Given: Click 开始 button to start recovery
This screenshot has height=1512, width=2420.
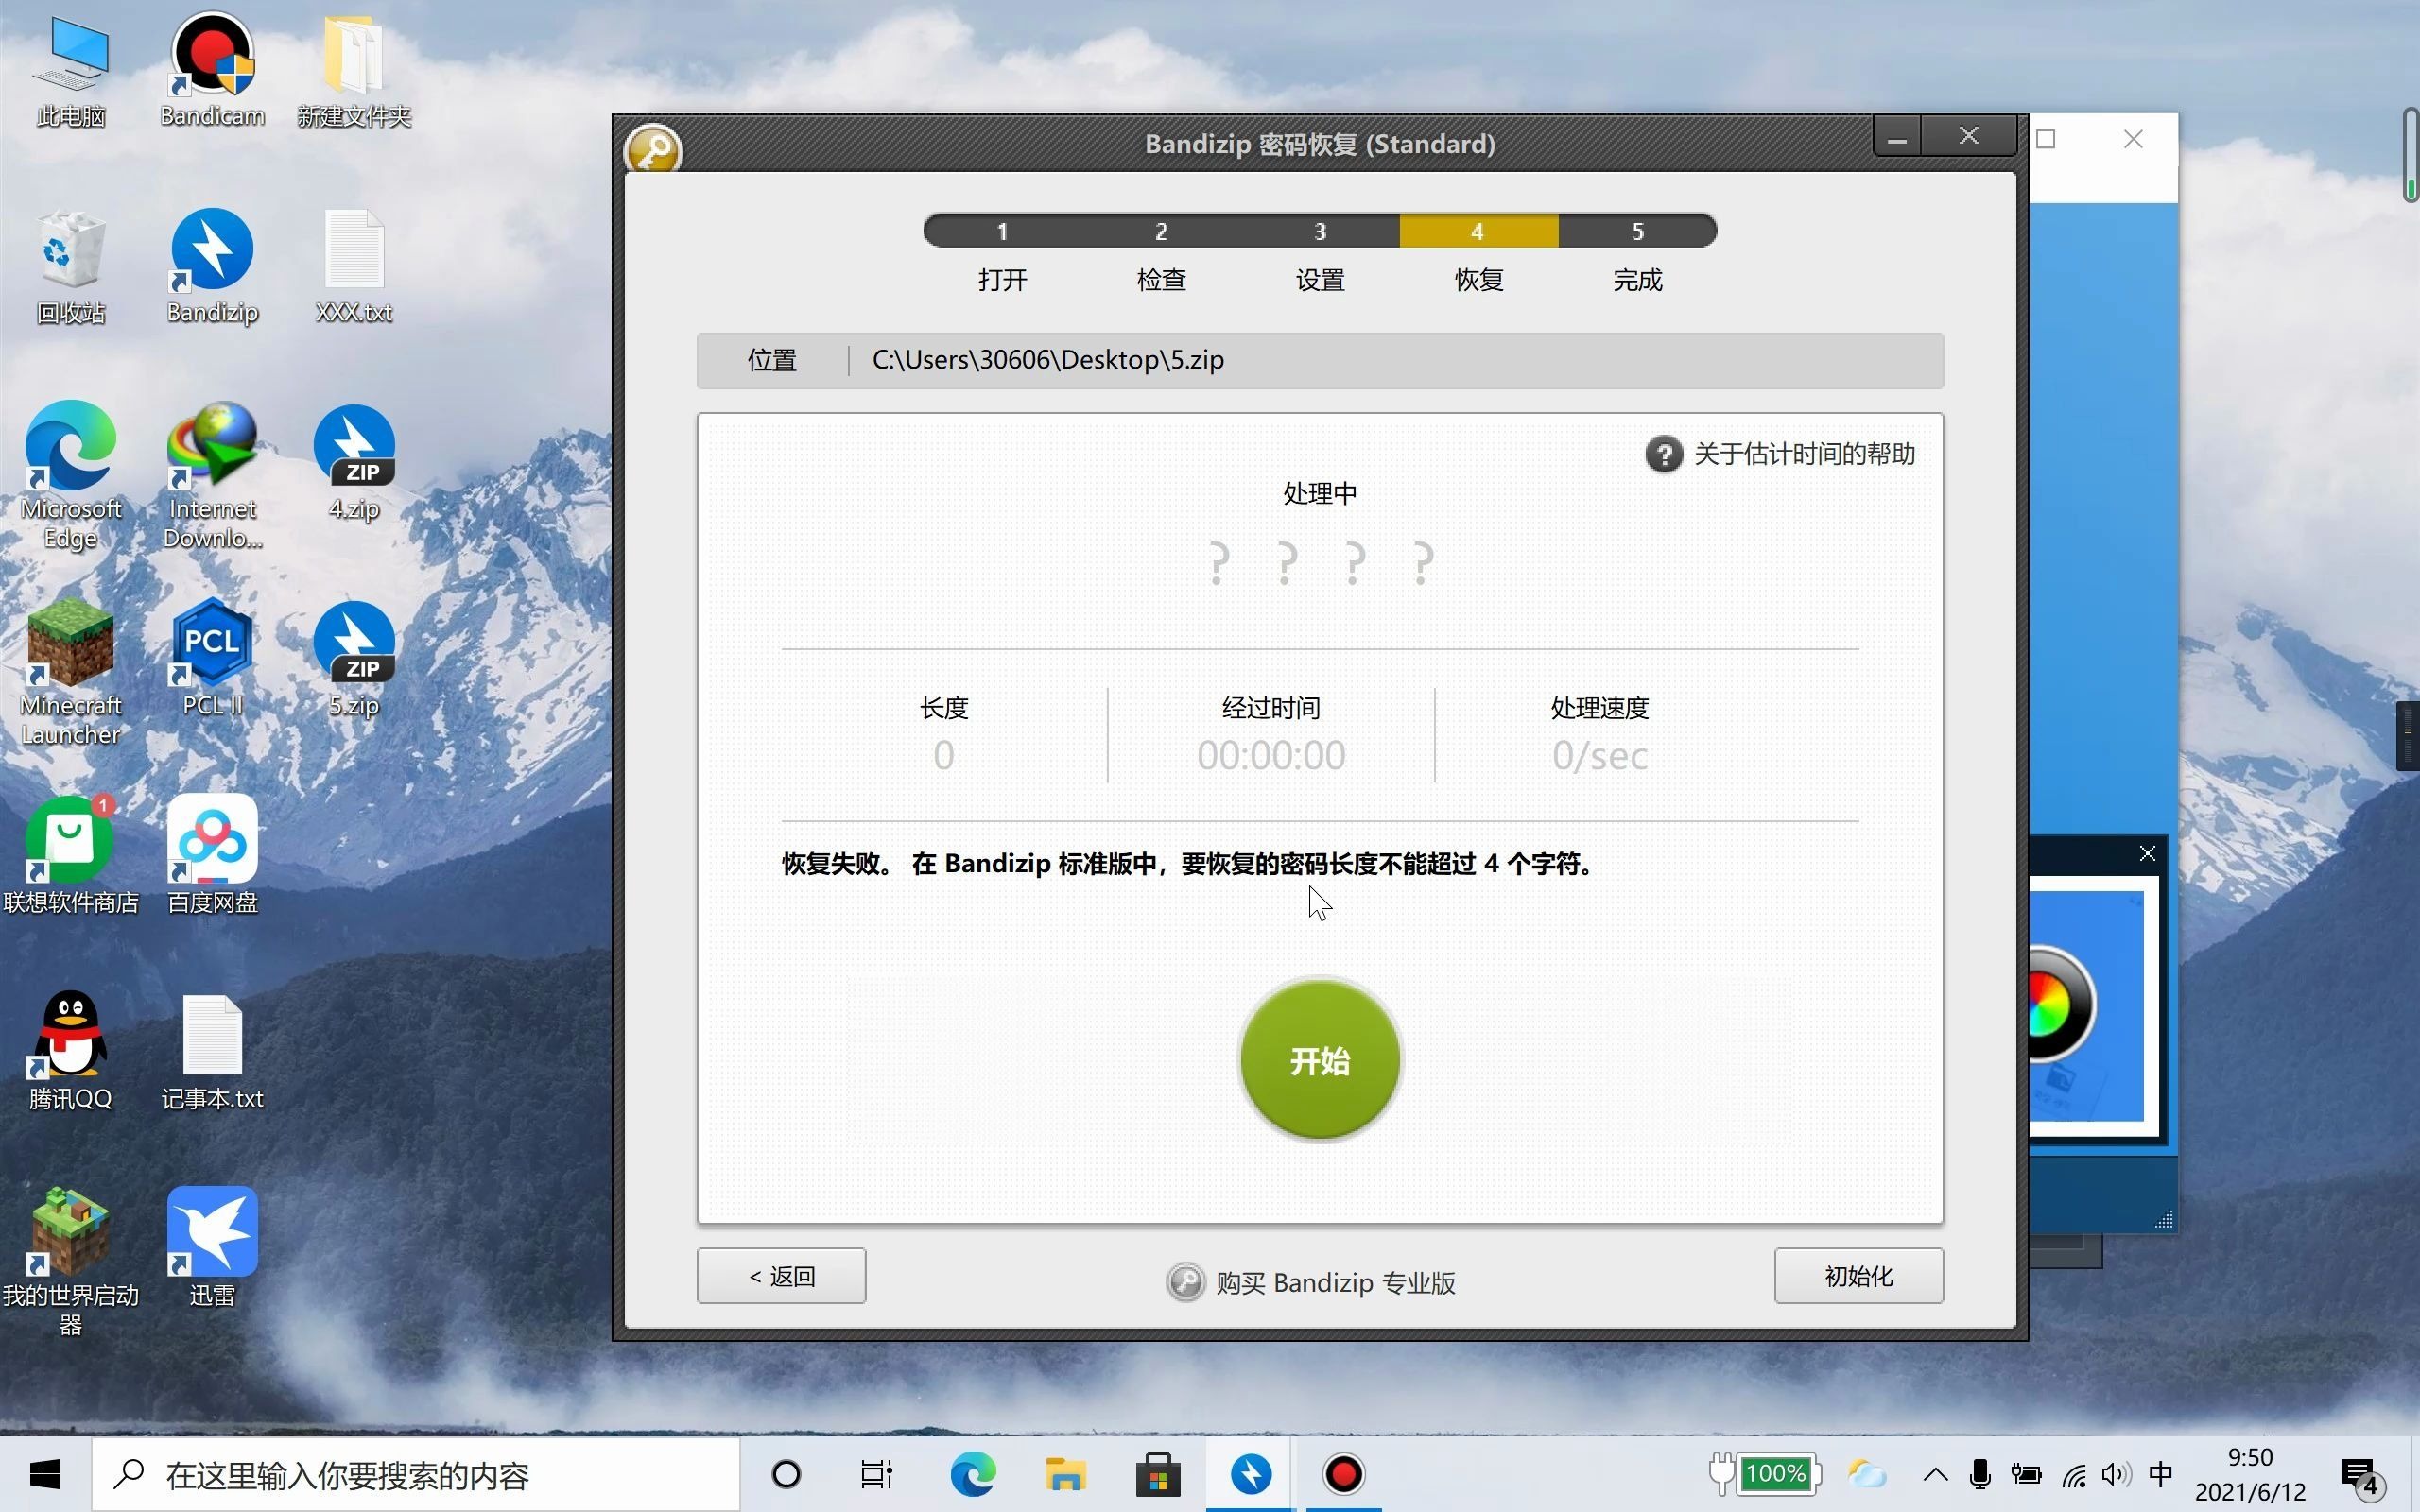Looking at the screenshot, I should tap(1321, 1061).
